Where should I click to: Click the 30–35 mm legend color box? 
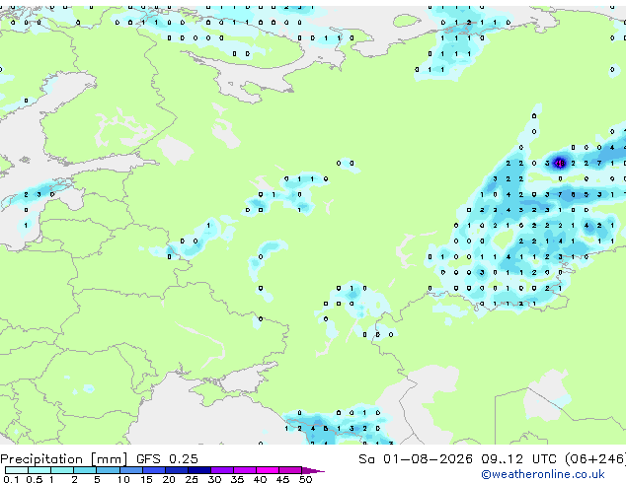pos(222,470)
